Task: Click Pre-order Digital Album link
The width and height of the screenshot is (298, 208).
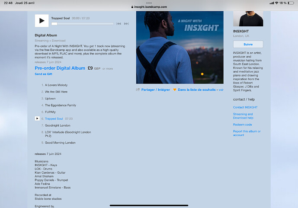Action: click(60, 68)
